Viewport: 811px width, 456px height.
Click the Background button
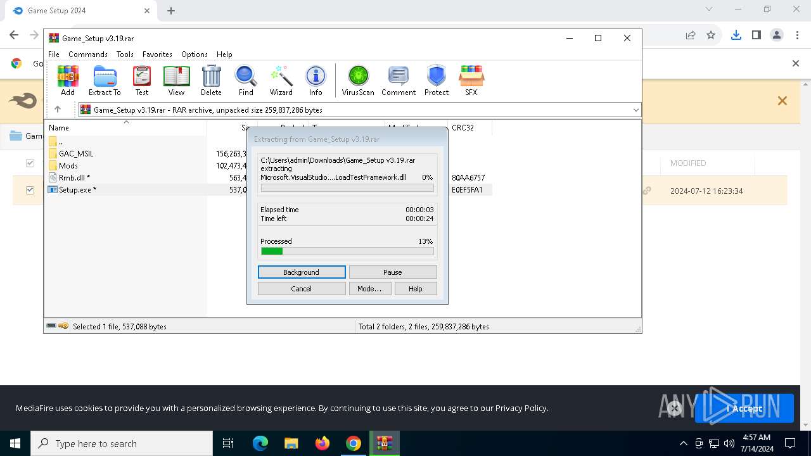[x=302, y=272]
